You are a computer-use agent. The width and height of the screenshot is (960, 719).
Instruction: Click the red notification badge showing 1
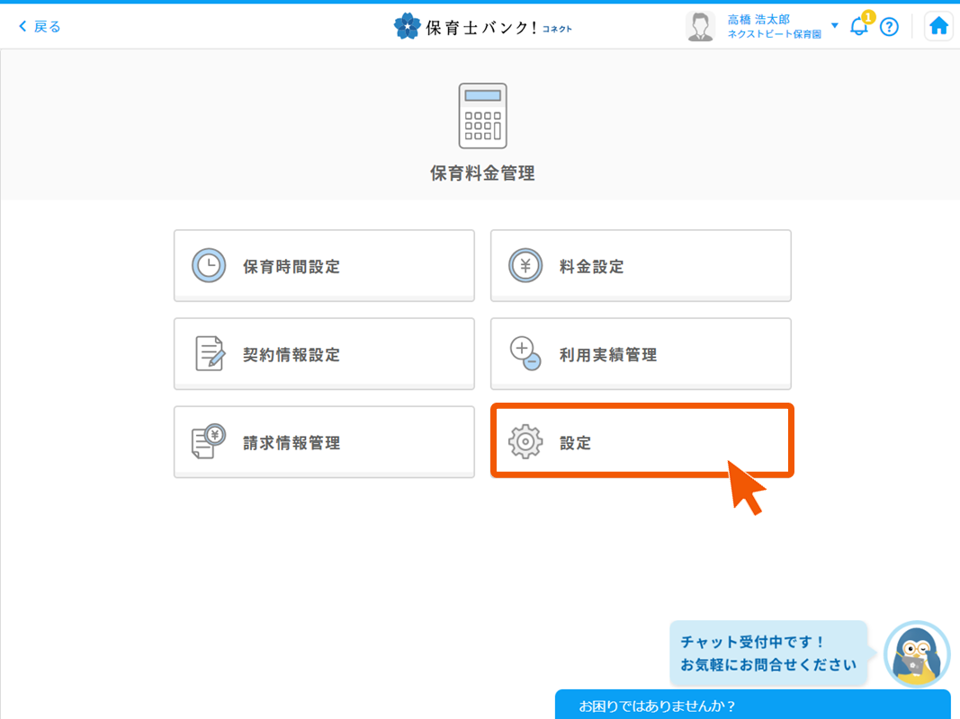tap(866, 15)
